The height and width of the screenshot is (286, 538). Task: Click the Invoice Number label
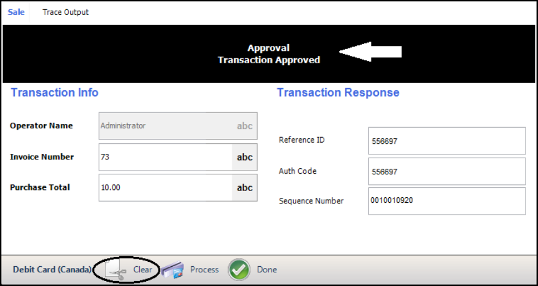pos(42,157)
